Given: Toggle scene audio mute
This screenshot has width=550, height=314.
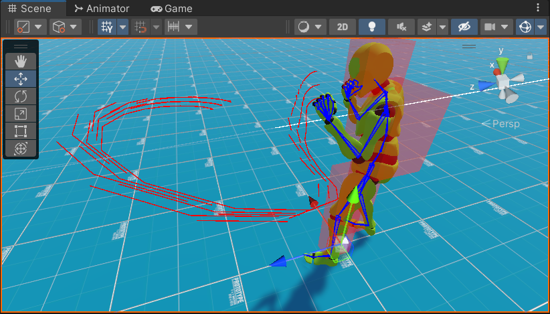Looking at the screenshot, I should tap(401, 27).
